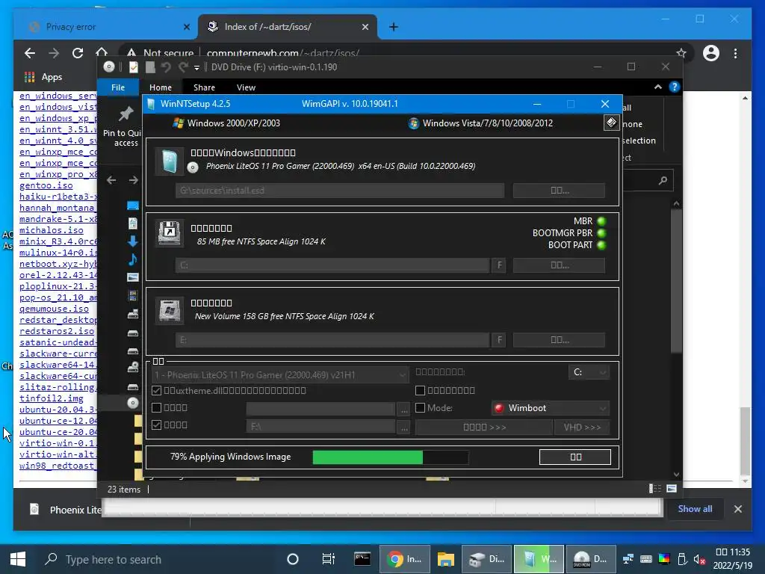Go back in Chrome
765x574 pixels.
(30, 53)
